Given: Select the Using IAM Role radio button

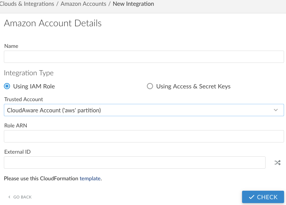Looking at the screenshot, I should (x=7, y=86).
